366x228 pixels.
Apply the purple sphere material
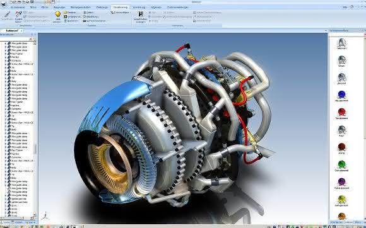pos(341,181)
